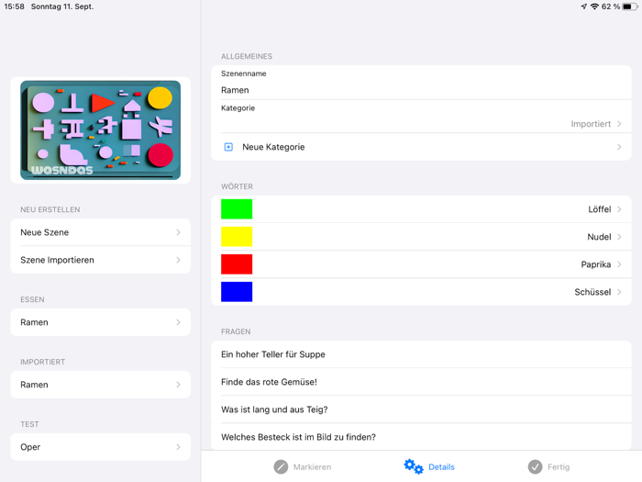Image resolution: width=642 pixels, height=482 pixels.
Task: Expand the Schüssel row chevron
Action: pyautogui.click(x=619, y=292)
